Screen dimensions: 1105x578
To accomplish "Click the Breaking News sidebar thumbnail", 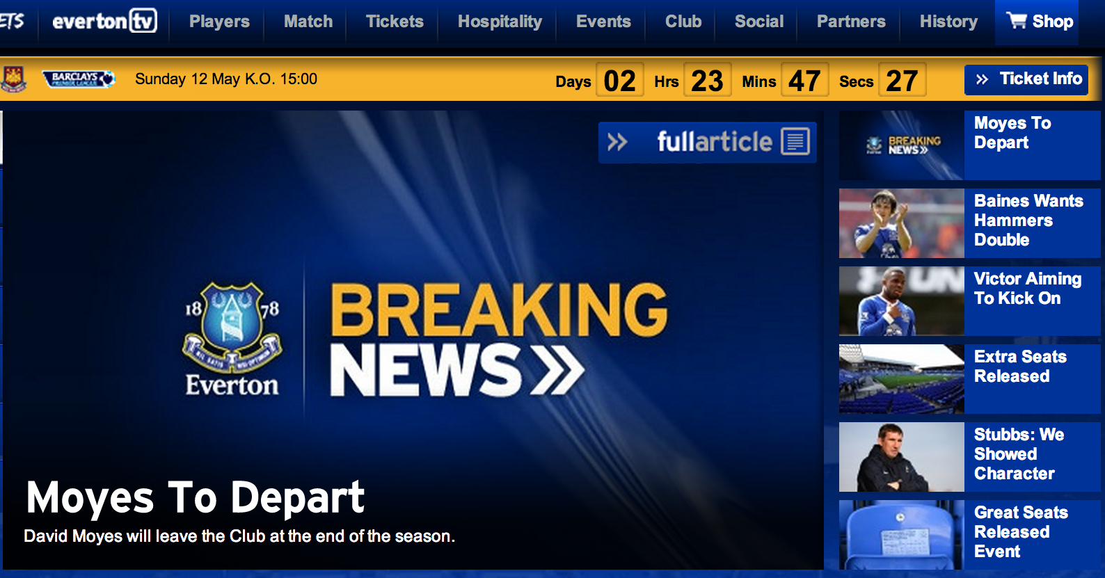I will click(902, 145).
